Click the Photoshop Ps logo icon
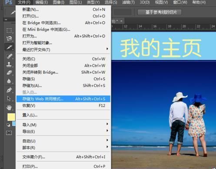The height and width of the screenshot is (169, 216). point(9,2)
